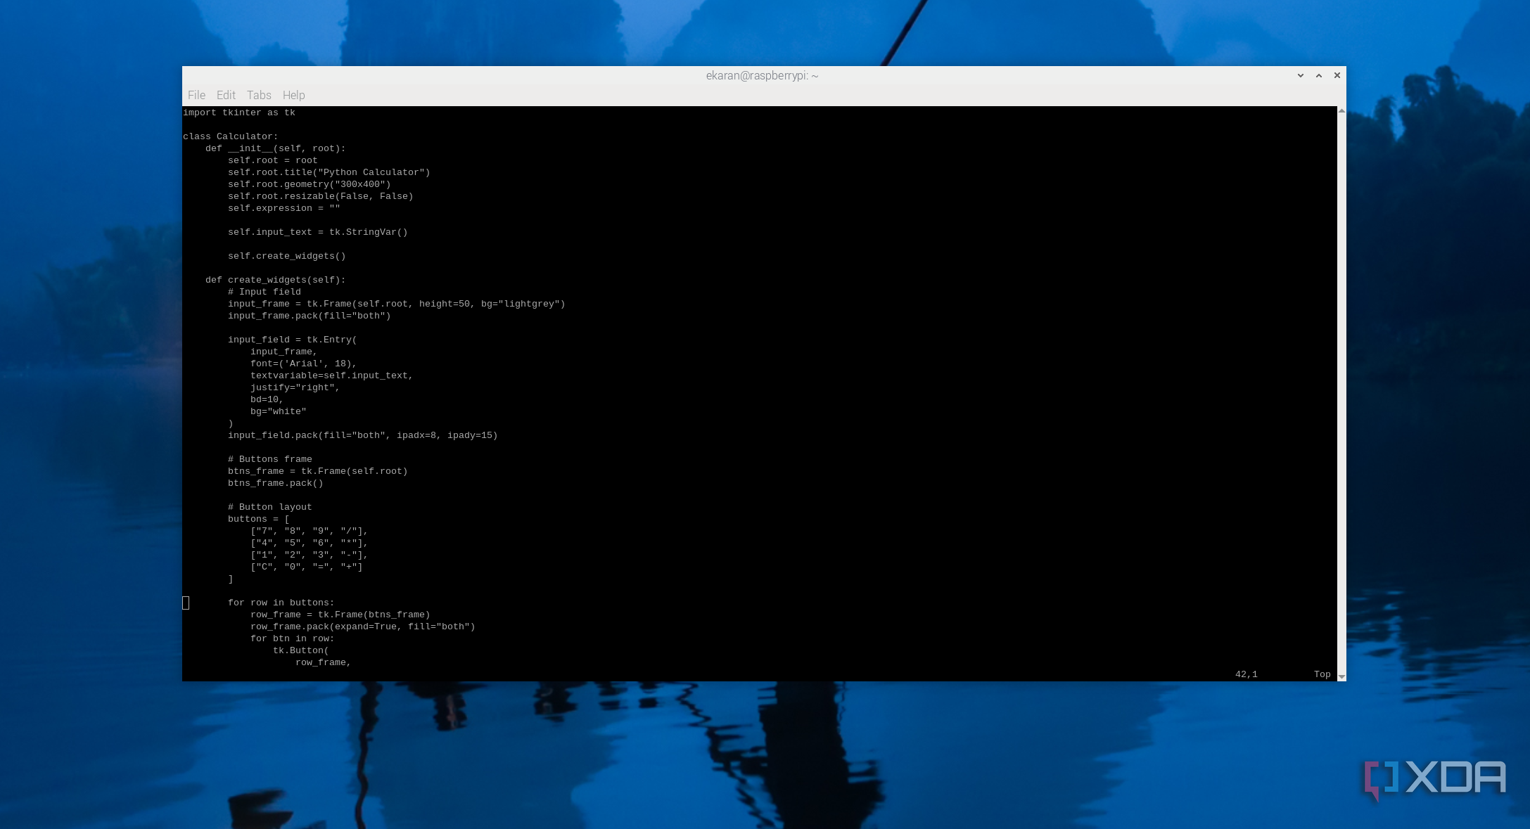This screenshot has width=1530, height=829.
Task: Maximize the terminal window
Action: (x=1319, y=75)
